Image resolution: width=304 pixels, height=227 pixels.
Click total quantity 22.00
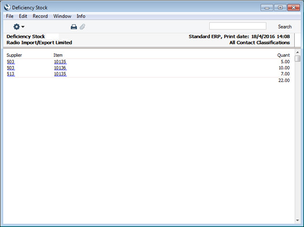[x=284, y=80]
